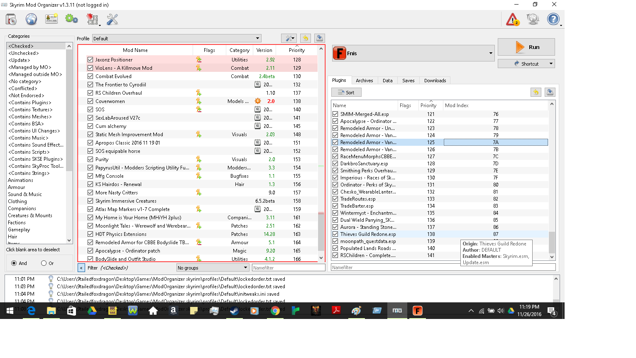The height and width of the screenshot is (358, 636).
Task: Click update flag icon for Coverwomen
Action: coord(258,101)
